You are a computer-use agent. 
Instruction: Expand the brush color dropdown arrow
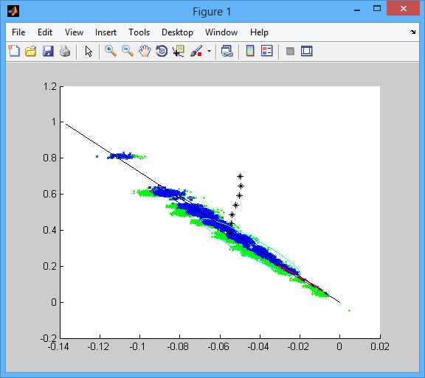coord(209,51)
